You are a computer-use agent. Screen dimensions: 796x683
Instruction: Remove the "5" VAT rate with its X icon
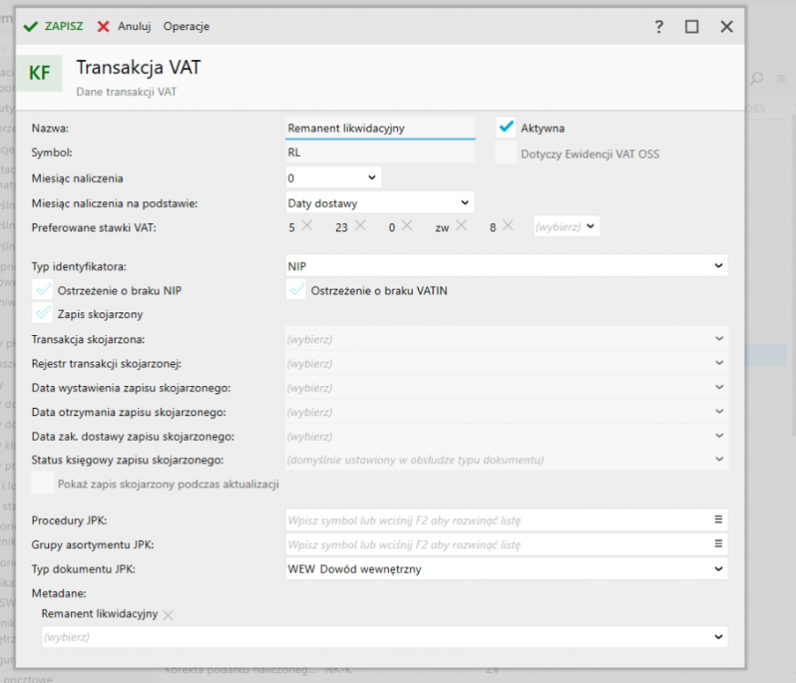tap(306, 226)
